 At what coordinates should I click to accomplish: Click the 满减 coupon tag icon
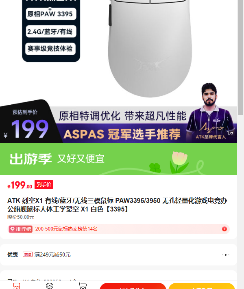(28, 254)
